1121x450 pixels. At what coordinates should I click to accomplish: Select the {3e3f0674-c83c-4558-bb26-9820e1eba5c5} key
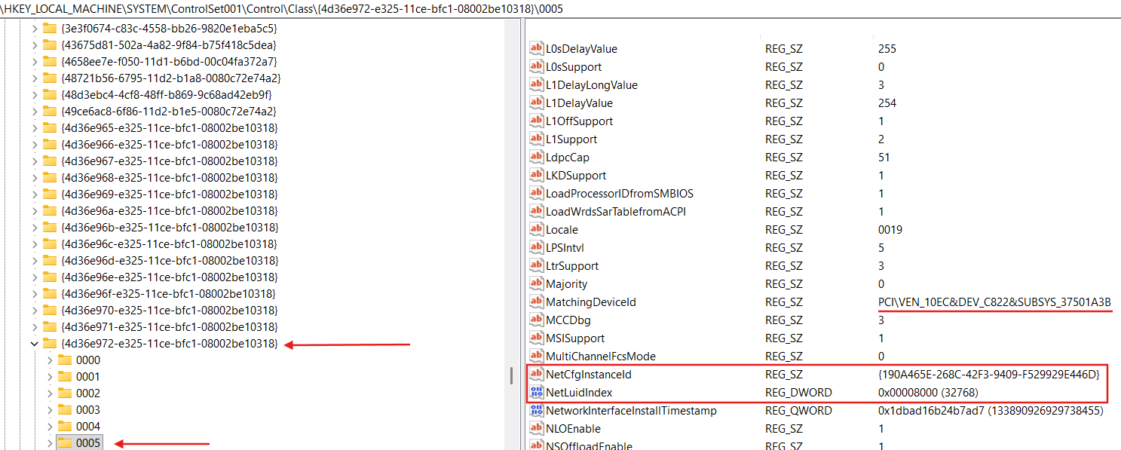click(x=169, y=29)
